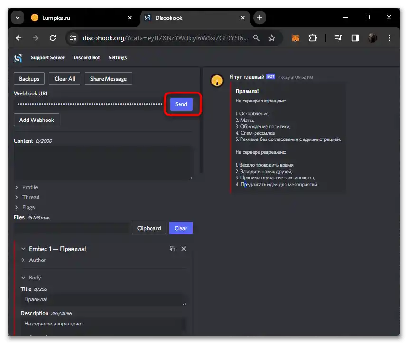The height and width of the screenshot is (344, 408).
Task: Close the Lumpics.ru tab
Action: tap(130, 18)
